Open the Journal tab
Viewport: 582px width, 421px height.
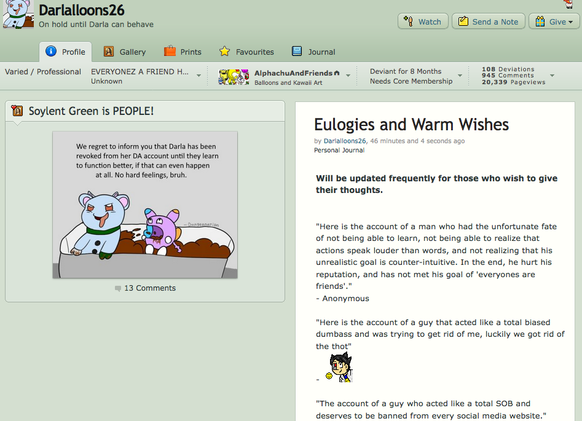pyautogui.click(x=313, y=52)
